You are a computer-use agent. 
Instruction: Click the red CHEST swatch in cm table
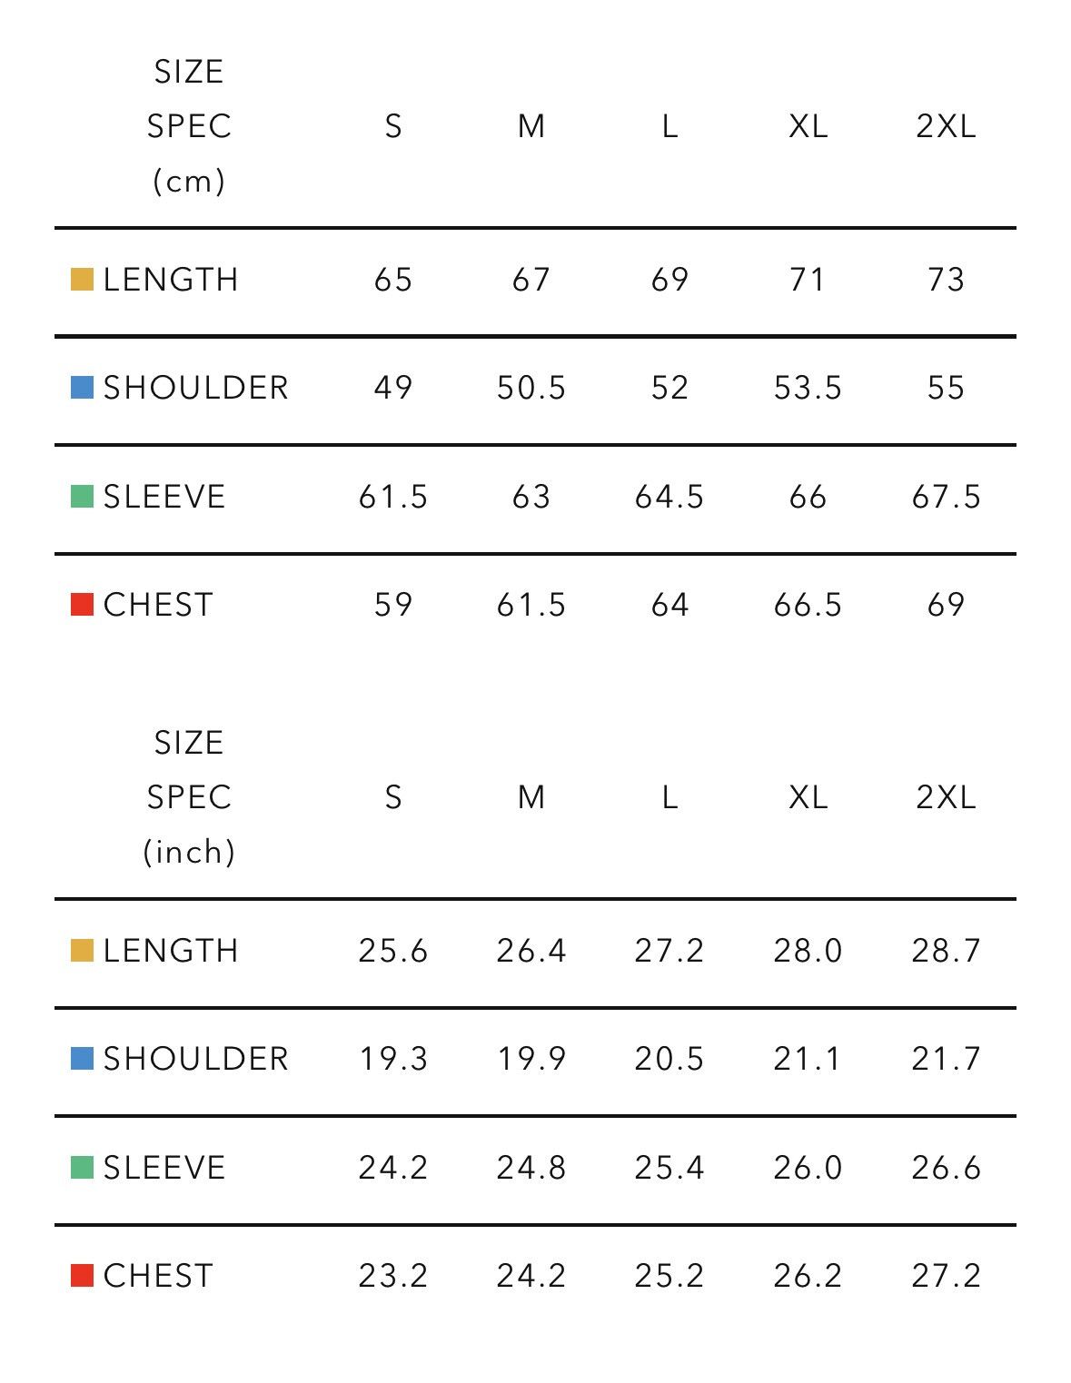[82, 605]
